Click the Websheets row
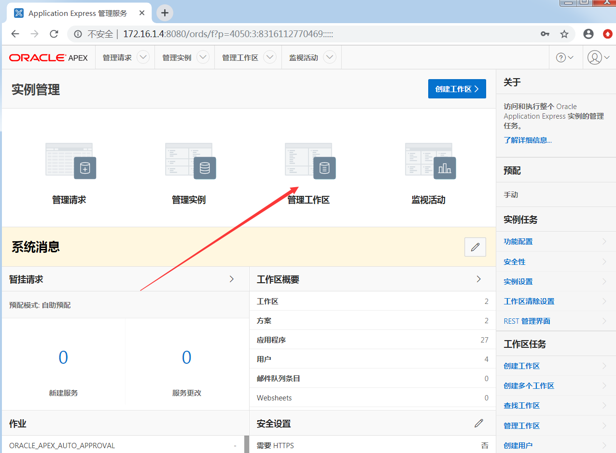The width and height of the screenshot is (616, 453). tap(373, 398)
